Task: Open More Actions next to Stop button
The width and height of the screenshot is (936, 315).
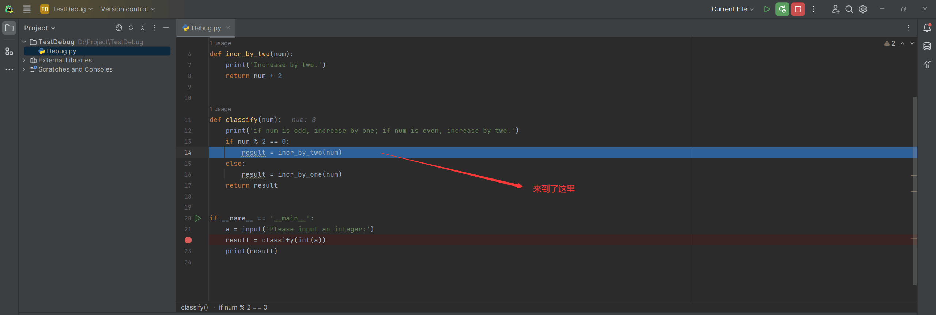Action: coord(814,9)
